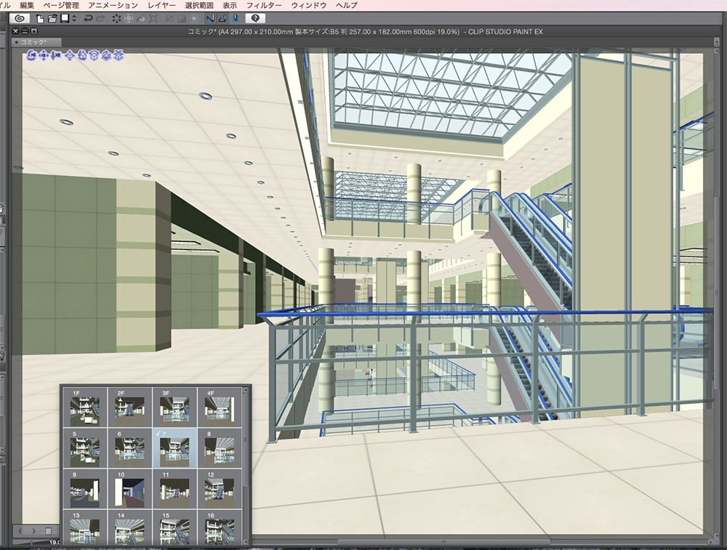Toggle Snap to Ruler in toolbar
727x550 pixels.
pos(210,18)
